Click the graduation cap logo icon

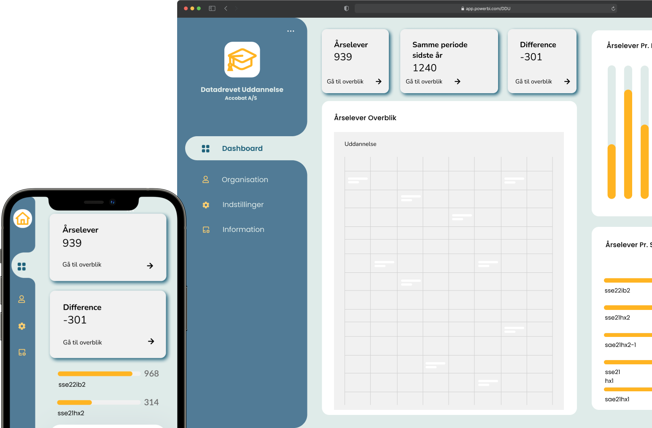coord(242,59)
